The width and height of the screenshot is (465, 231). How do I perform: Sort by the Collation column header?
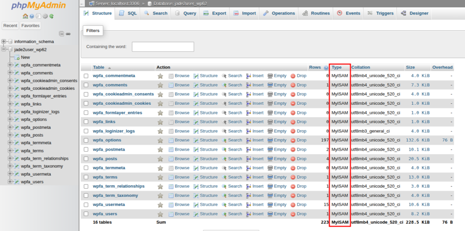click(361, 67)
